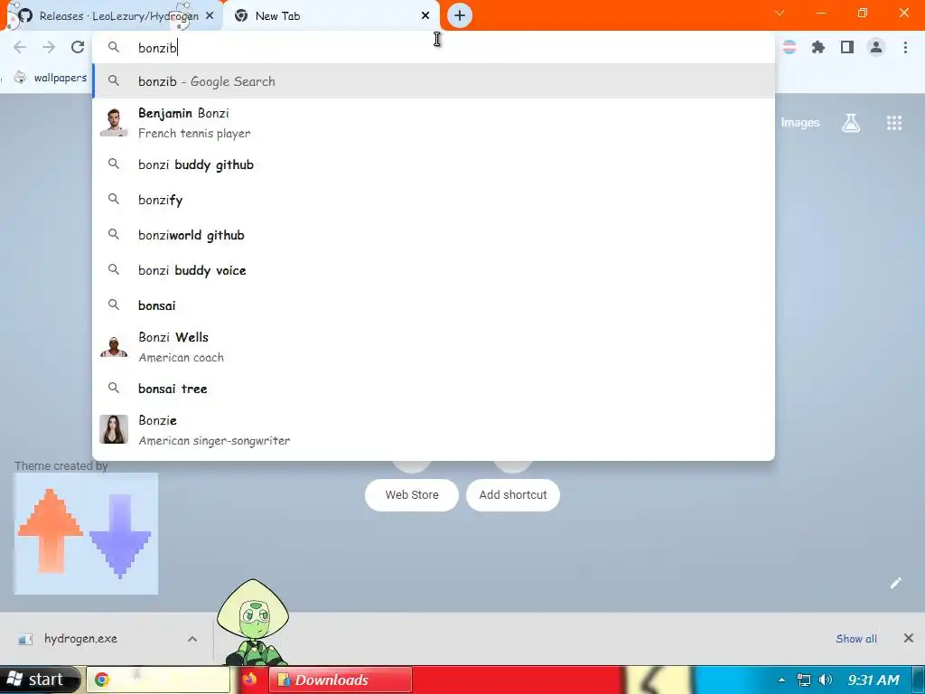Select the New Tab tab
The height and width of the screenshot is (694, 925).
[331, 16]
